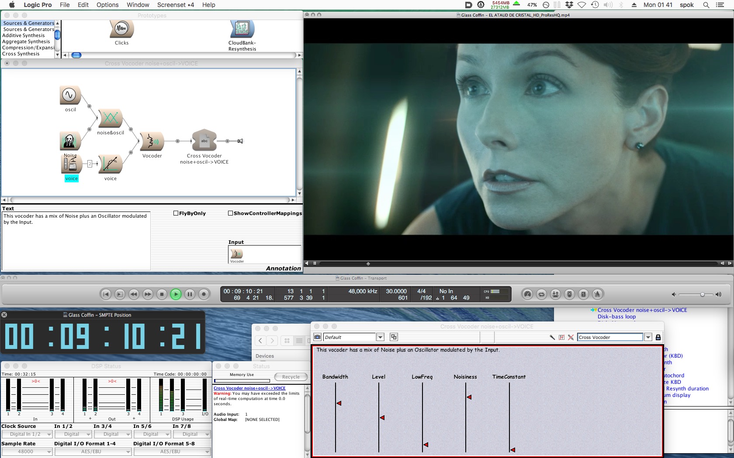Image resolution: width=734 pixels, height=458 pixels.
Task: Open the Window menu
Action: [138, 5]
